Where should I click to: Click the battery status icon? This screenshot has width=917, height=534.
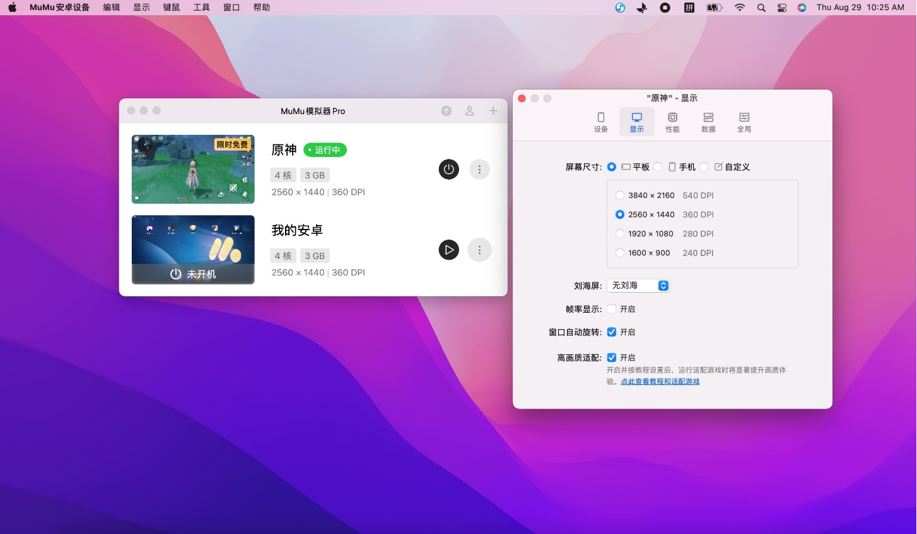[714, 8]
